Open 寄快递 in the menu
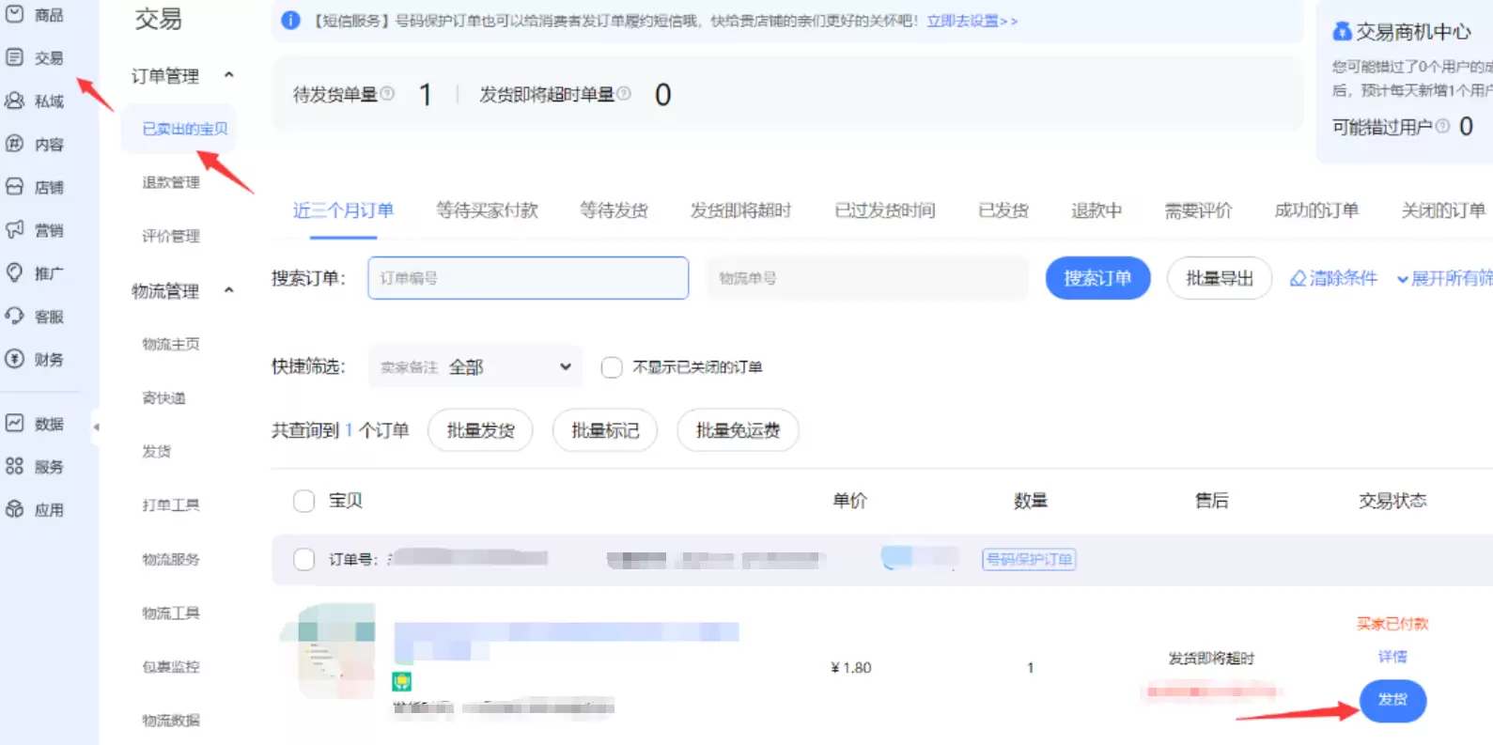Image resolution: width=1493 pixels, height=745 pixels. [163, 397]
